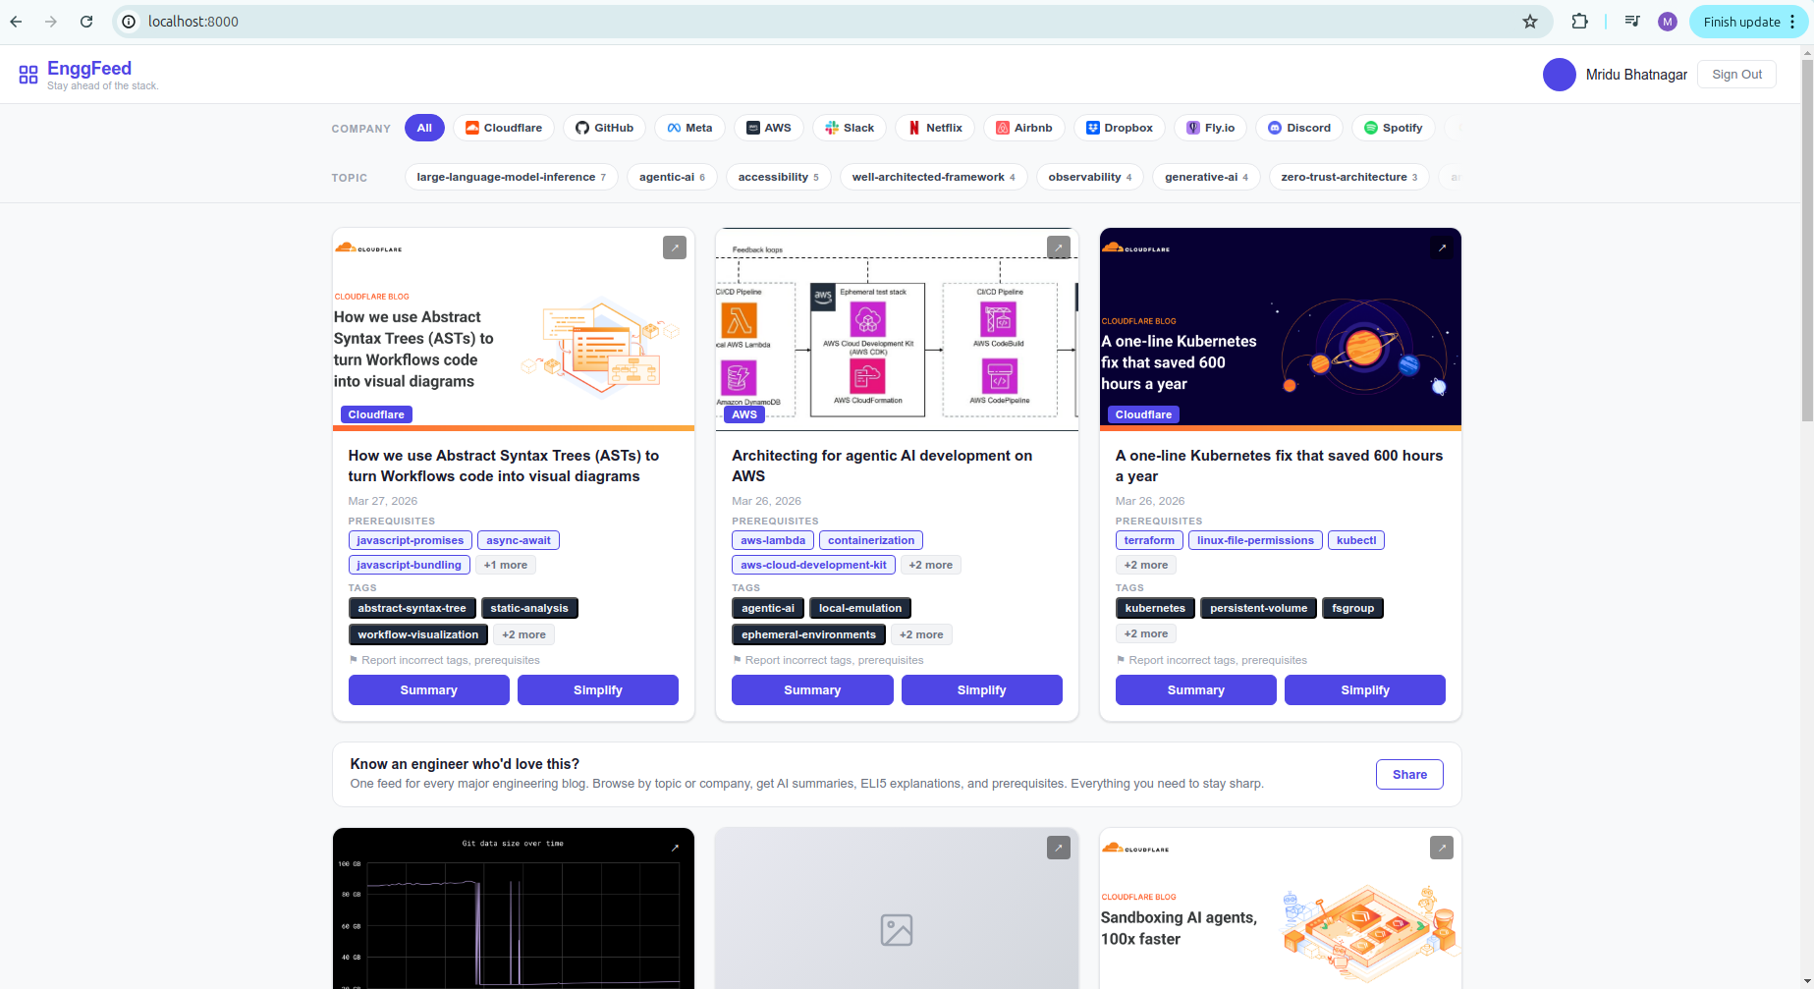
Task: Filter feed by Fly.io company
Action: [x=1211, y=128]
